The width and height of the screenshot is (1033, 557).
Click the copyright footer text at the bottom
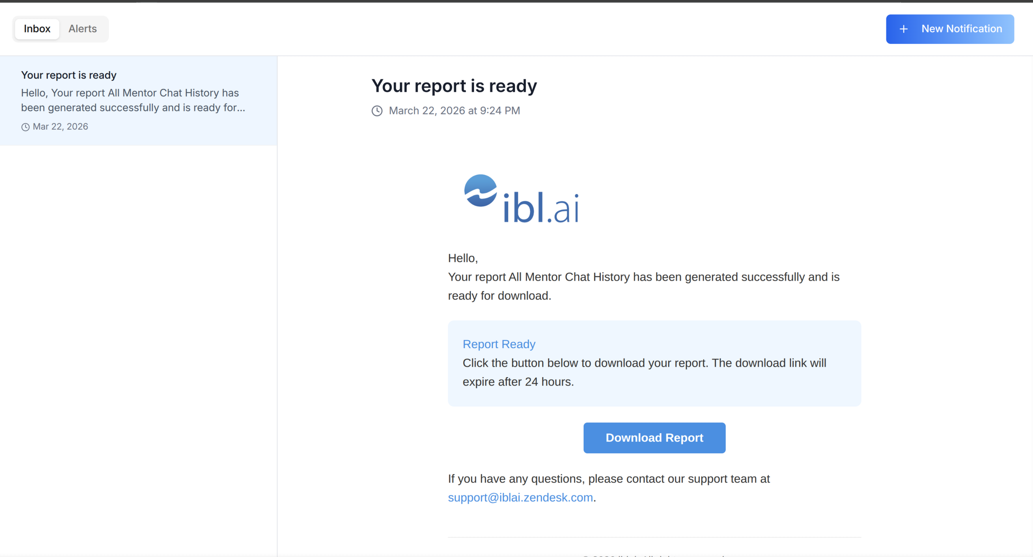tap(654, 555)
